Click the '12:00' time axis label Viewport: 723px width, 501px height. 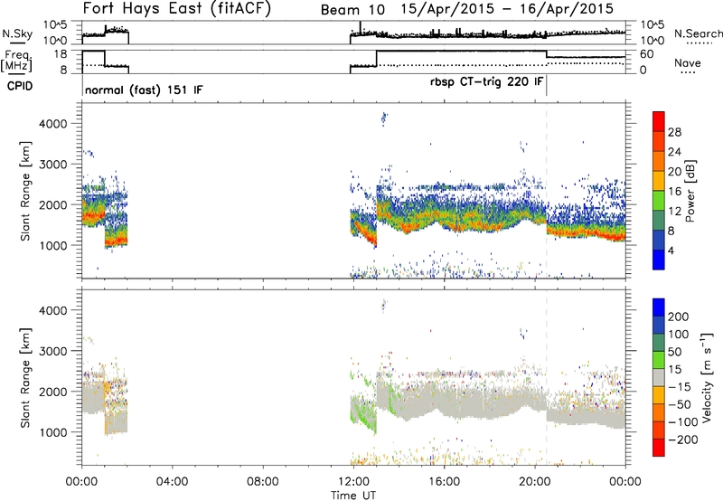point(353,482)
